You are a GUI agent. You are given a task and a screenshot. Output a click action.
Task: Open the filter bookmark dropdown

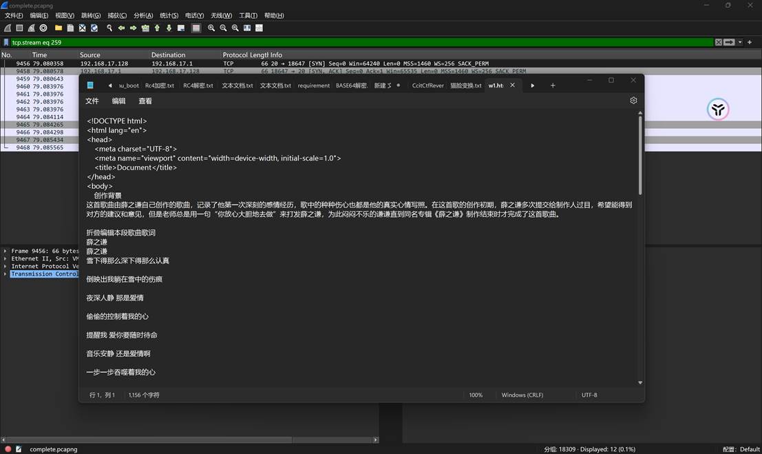pyautogui.click(x=6, y=42)
